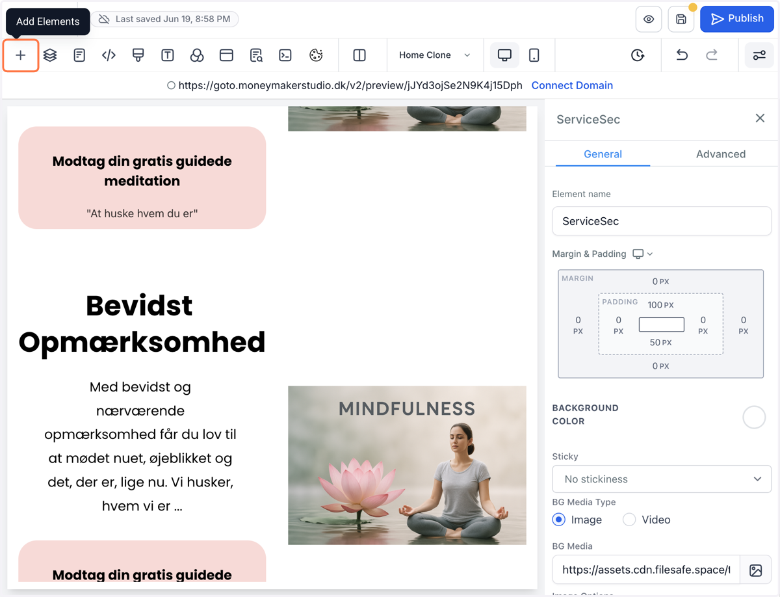Select the Bevidst Opmærksomhed heading
This screenshot has width=780, height=597.
coord(142,324)
